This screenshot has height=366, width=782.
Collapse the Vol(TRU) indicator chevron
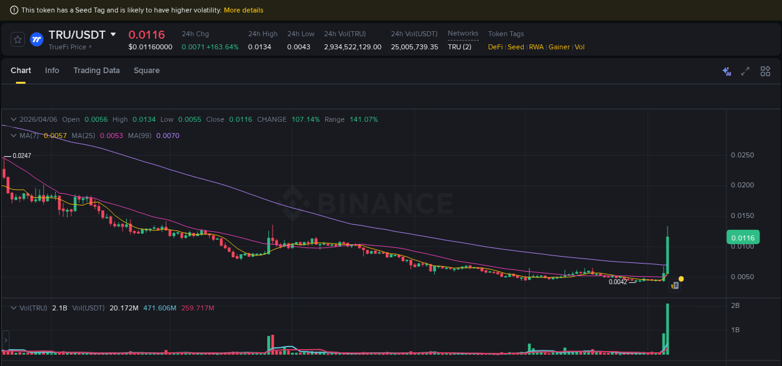[13, 308]
